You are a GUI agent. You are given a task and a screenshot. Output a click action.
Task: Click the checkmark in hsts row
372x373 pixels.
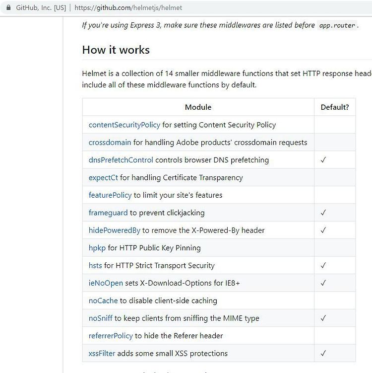point(323,266)
